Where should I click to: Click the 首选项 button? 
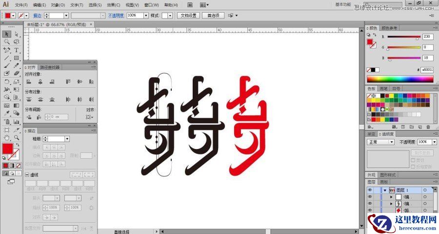pos(213,16)
